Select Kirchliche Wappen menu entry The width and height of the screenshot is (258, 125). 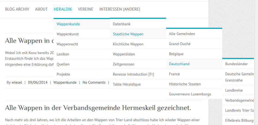(x=128, y=44)
